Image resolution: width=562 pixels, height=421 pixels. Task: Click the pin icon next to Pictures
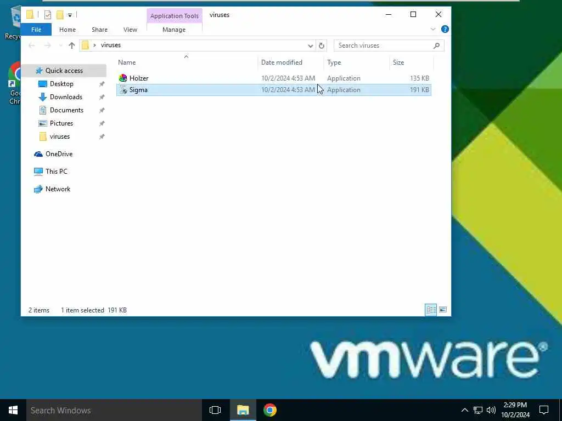(102, 123)
